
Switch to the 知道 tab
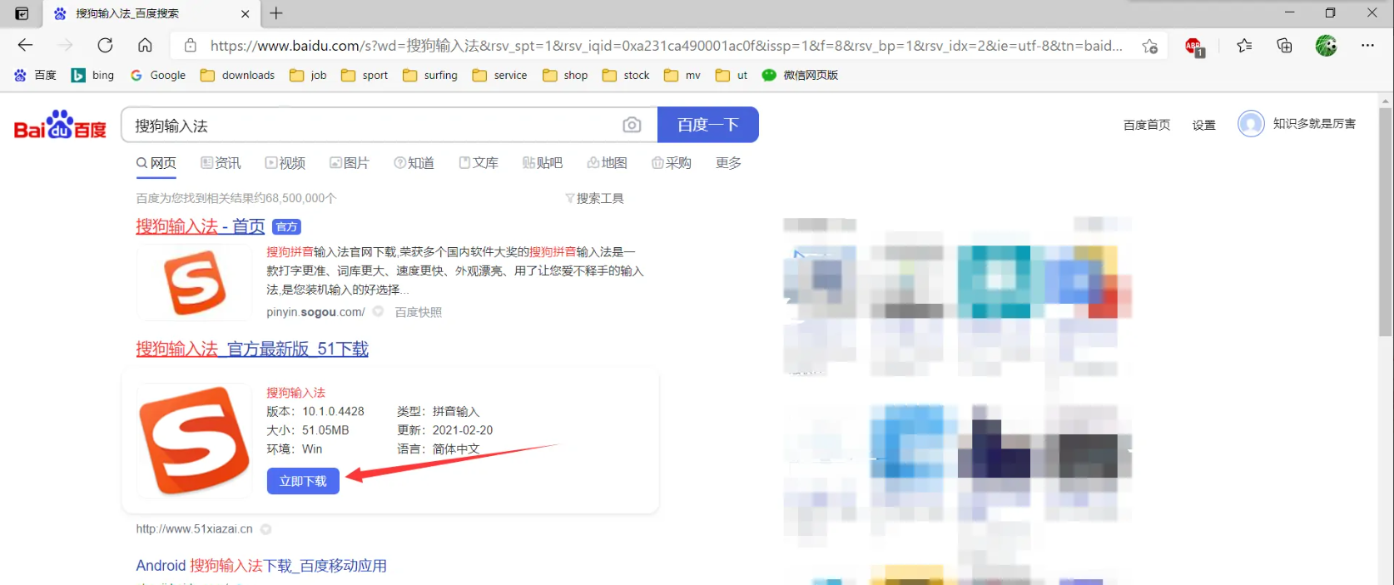(x=414, y=163)
